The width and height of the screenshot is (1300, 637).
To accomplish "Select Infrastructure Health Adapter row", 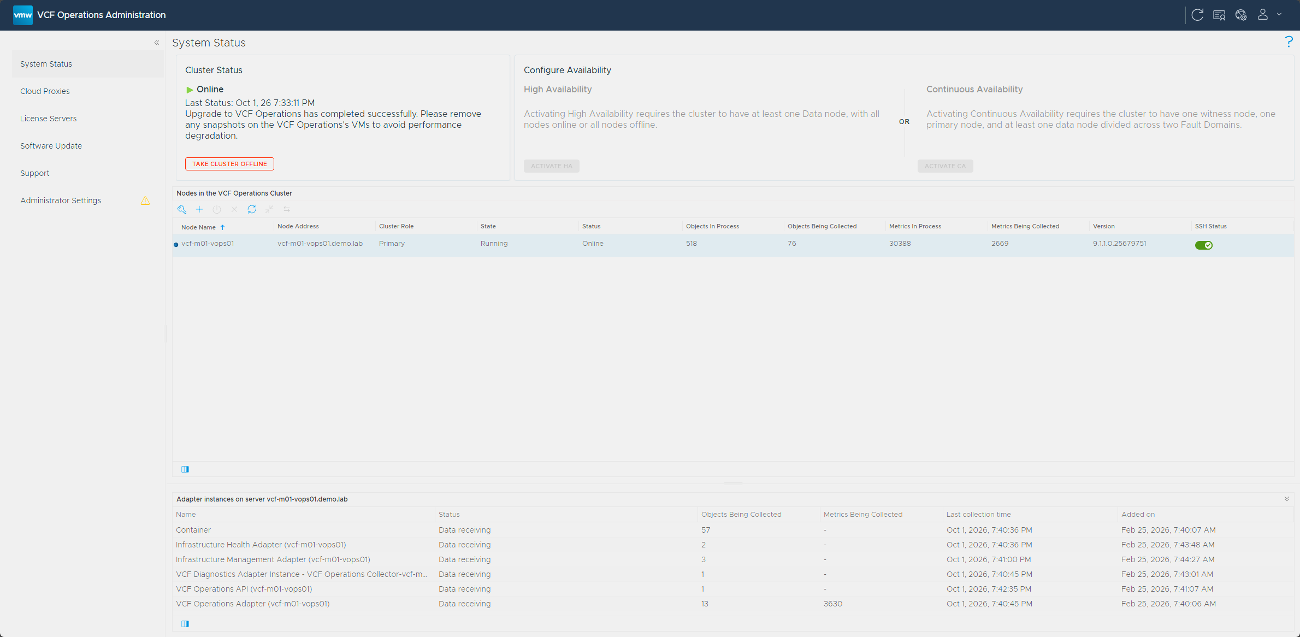I will 733,545.
